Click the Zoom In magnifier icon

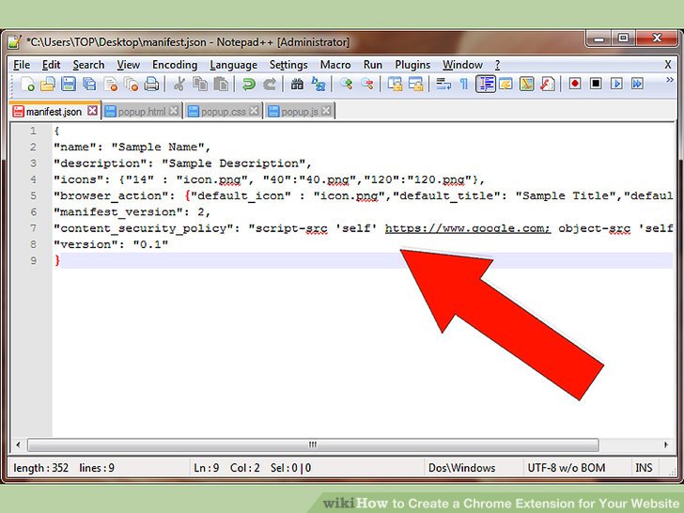[347, 84]
